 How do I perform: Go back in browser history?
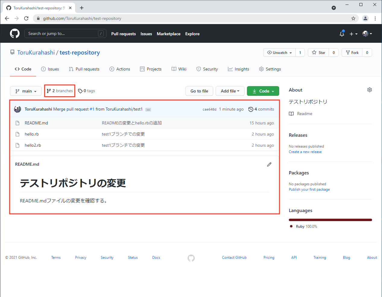click(x=7, y=18)
